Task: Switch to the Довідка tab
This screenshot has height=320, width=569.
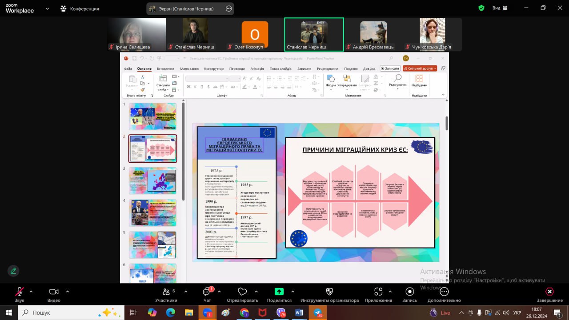Action: pyautogui.click(x=369, y=69)
